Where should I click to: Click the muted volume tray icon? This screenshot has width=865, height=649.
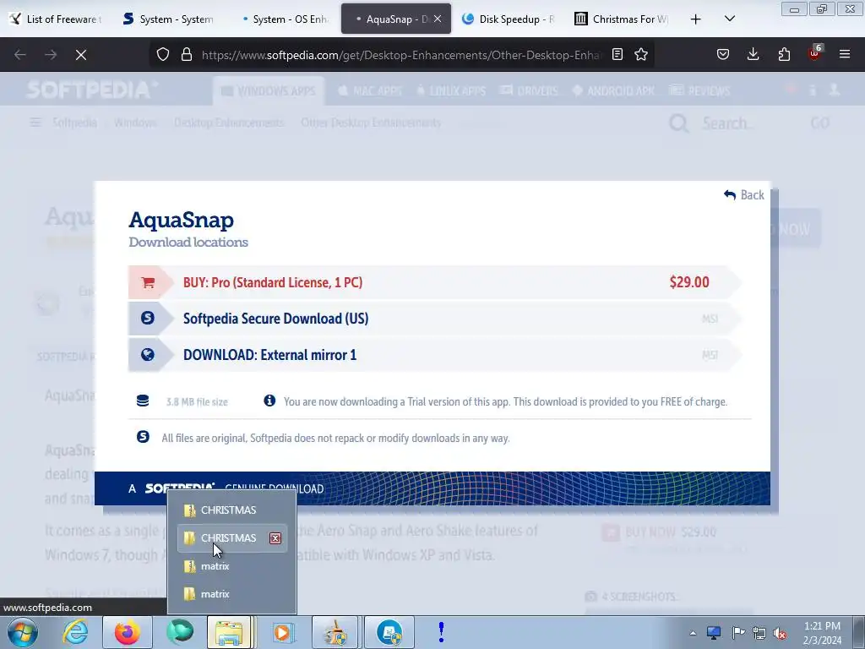click(780, 633)
